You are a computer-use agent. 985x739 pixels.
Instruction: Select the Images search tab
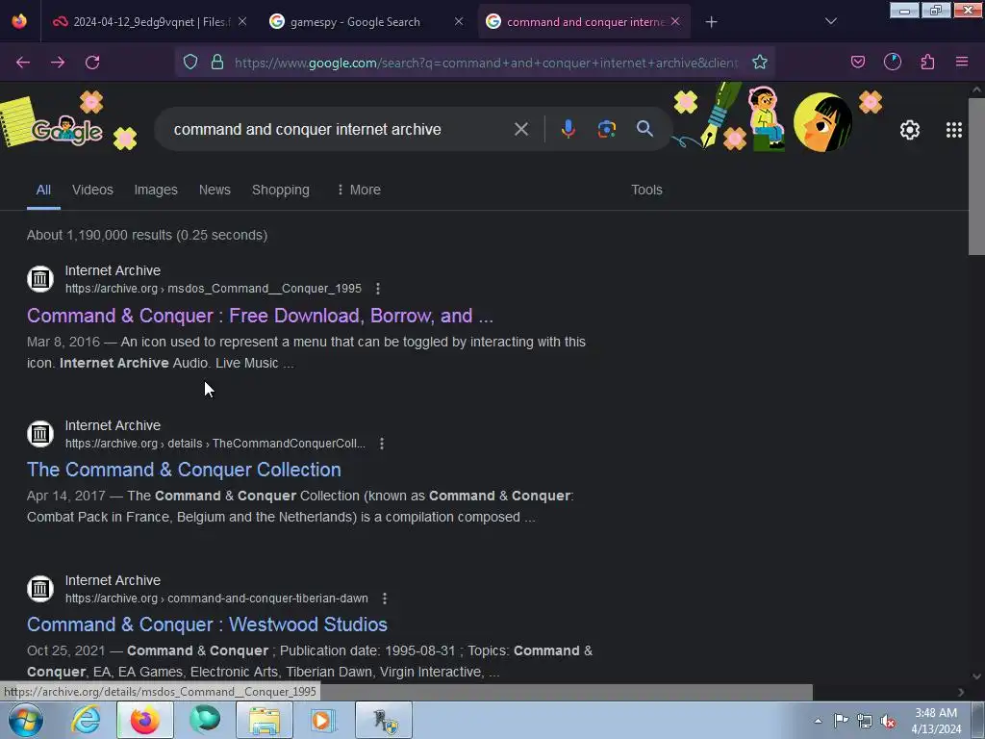click(x=156, y=190)
